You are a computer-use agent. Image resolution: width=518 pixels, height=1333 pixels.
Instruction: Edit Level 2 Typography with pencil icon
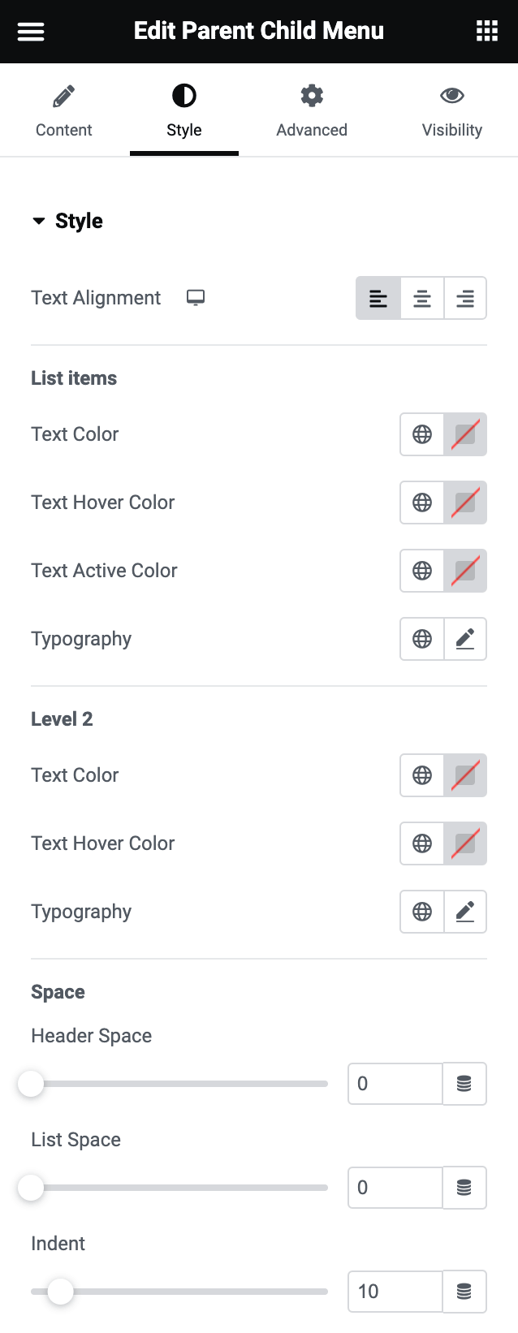click(x=465, y=912)
